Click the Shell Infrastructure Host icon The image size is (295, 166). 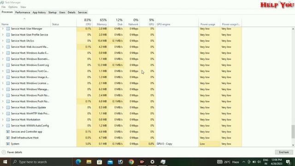click(x=8, y=138)
